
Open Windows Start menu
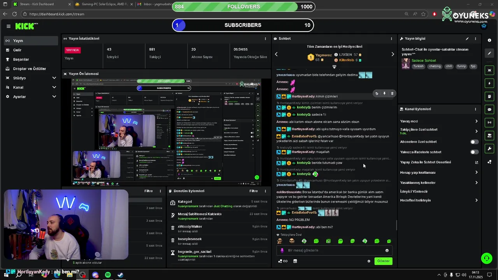(x=6, y=275)
